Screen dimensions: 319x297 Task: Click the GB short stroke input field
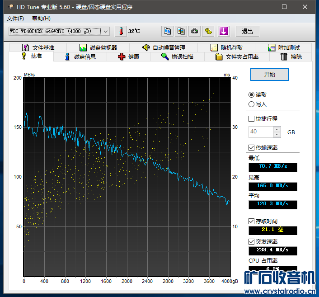261,132
